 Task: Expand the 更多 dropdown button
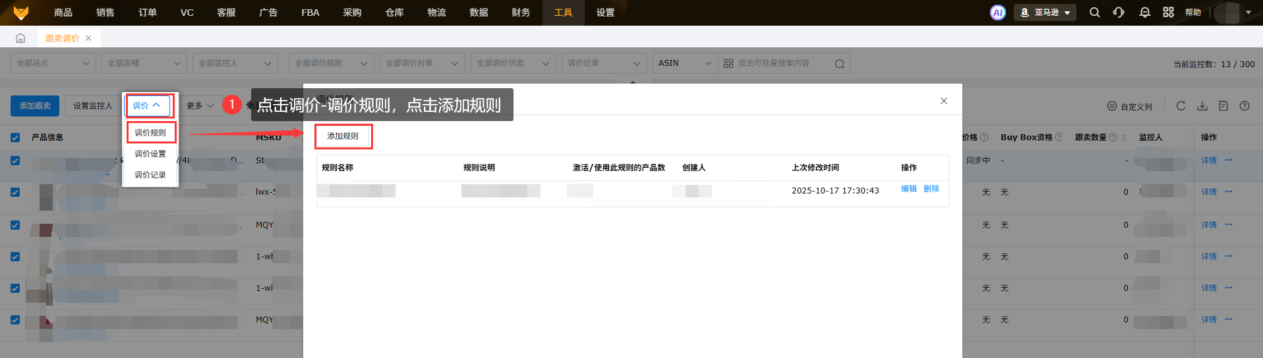(200, 106)
